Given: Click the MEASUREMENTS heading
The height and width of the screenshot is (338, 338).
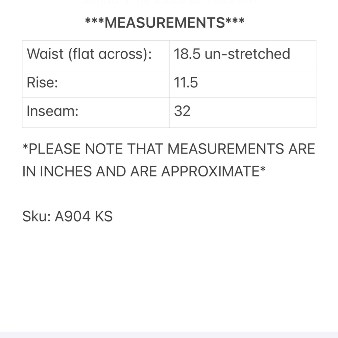Looking at the screenshot, I should point(165,22).
